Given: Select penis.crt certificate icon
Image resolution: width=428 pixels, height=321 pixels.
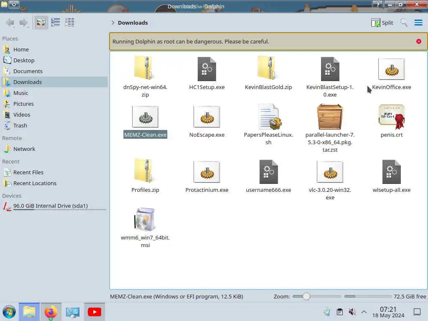Looking at the screenshot, I should (x=391, y=117).
